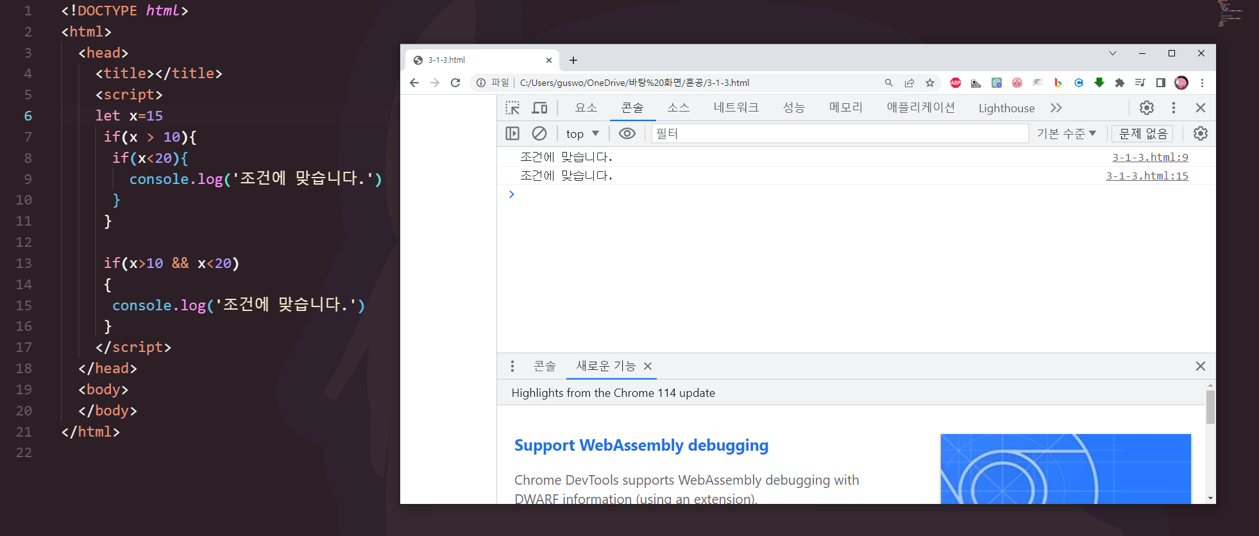Screen dimensions: 1259x536
Task: Switch to the 네트워크 tab
Action: pos(736,108)
